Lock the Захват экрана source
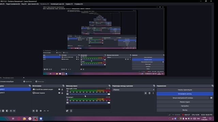This screenshot has width=218, height=122. click(62, 93)
